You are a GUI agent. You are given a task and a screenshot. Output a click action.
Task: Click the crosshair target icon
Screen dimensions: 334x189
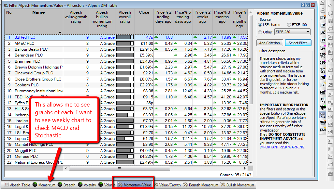pos(330,173)
